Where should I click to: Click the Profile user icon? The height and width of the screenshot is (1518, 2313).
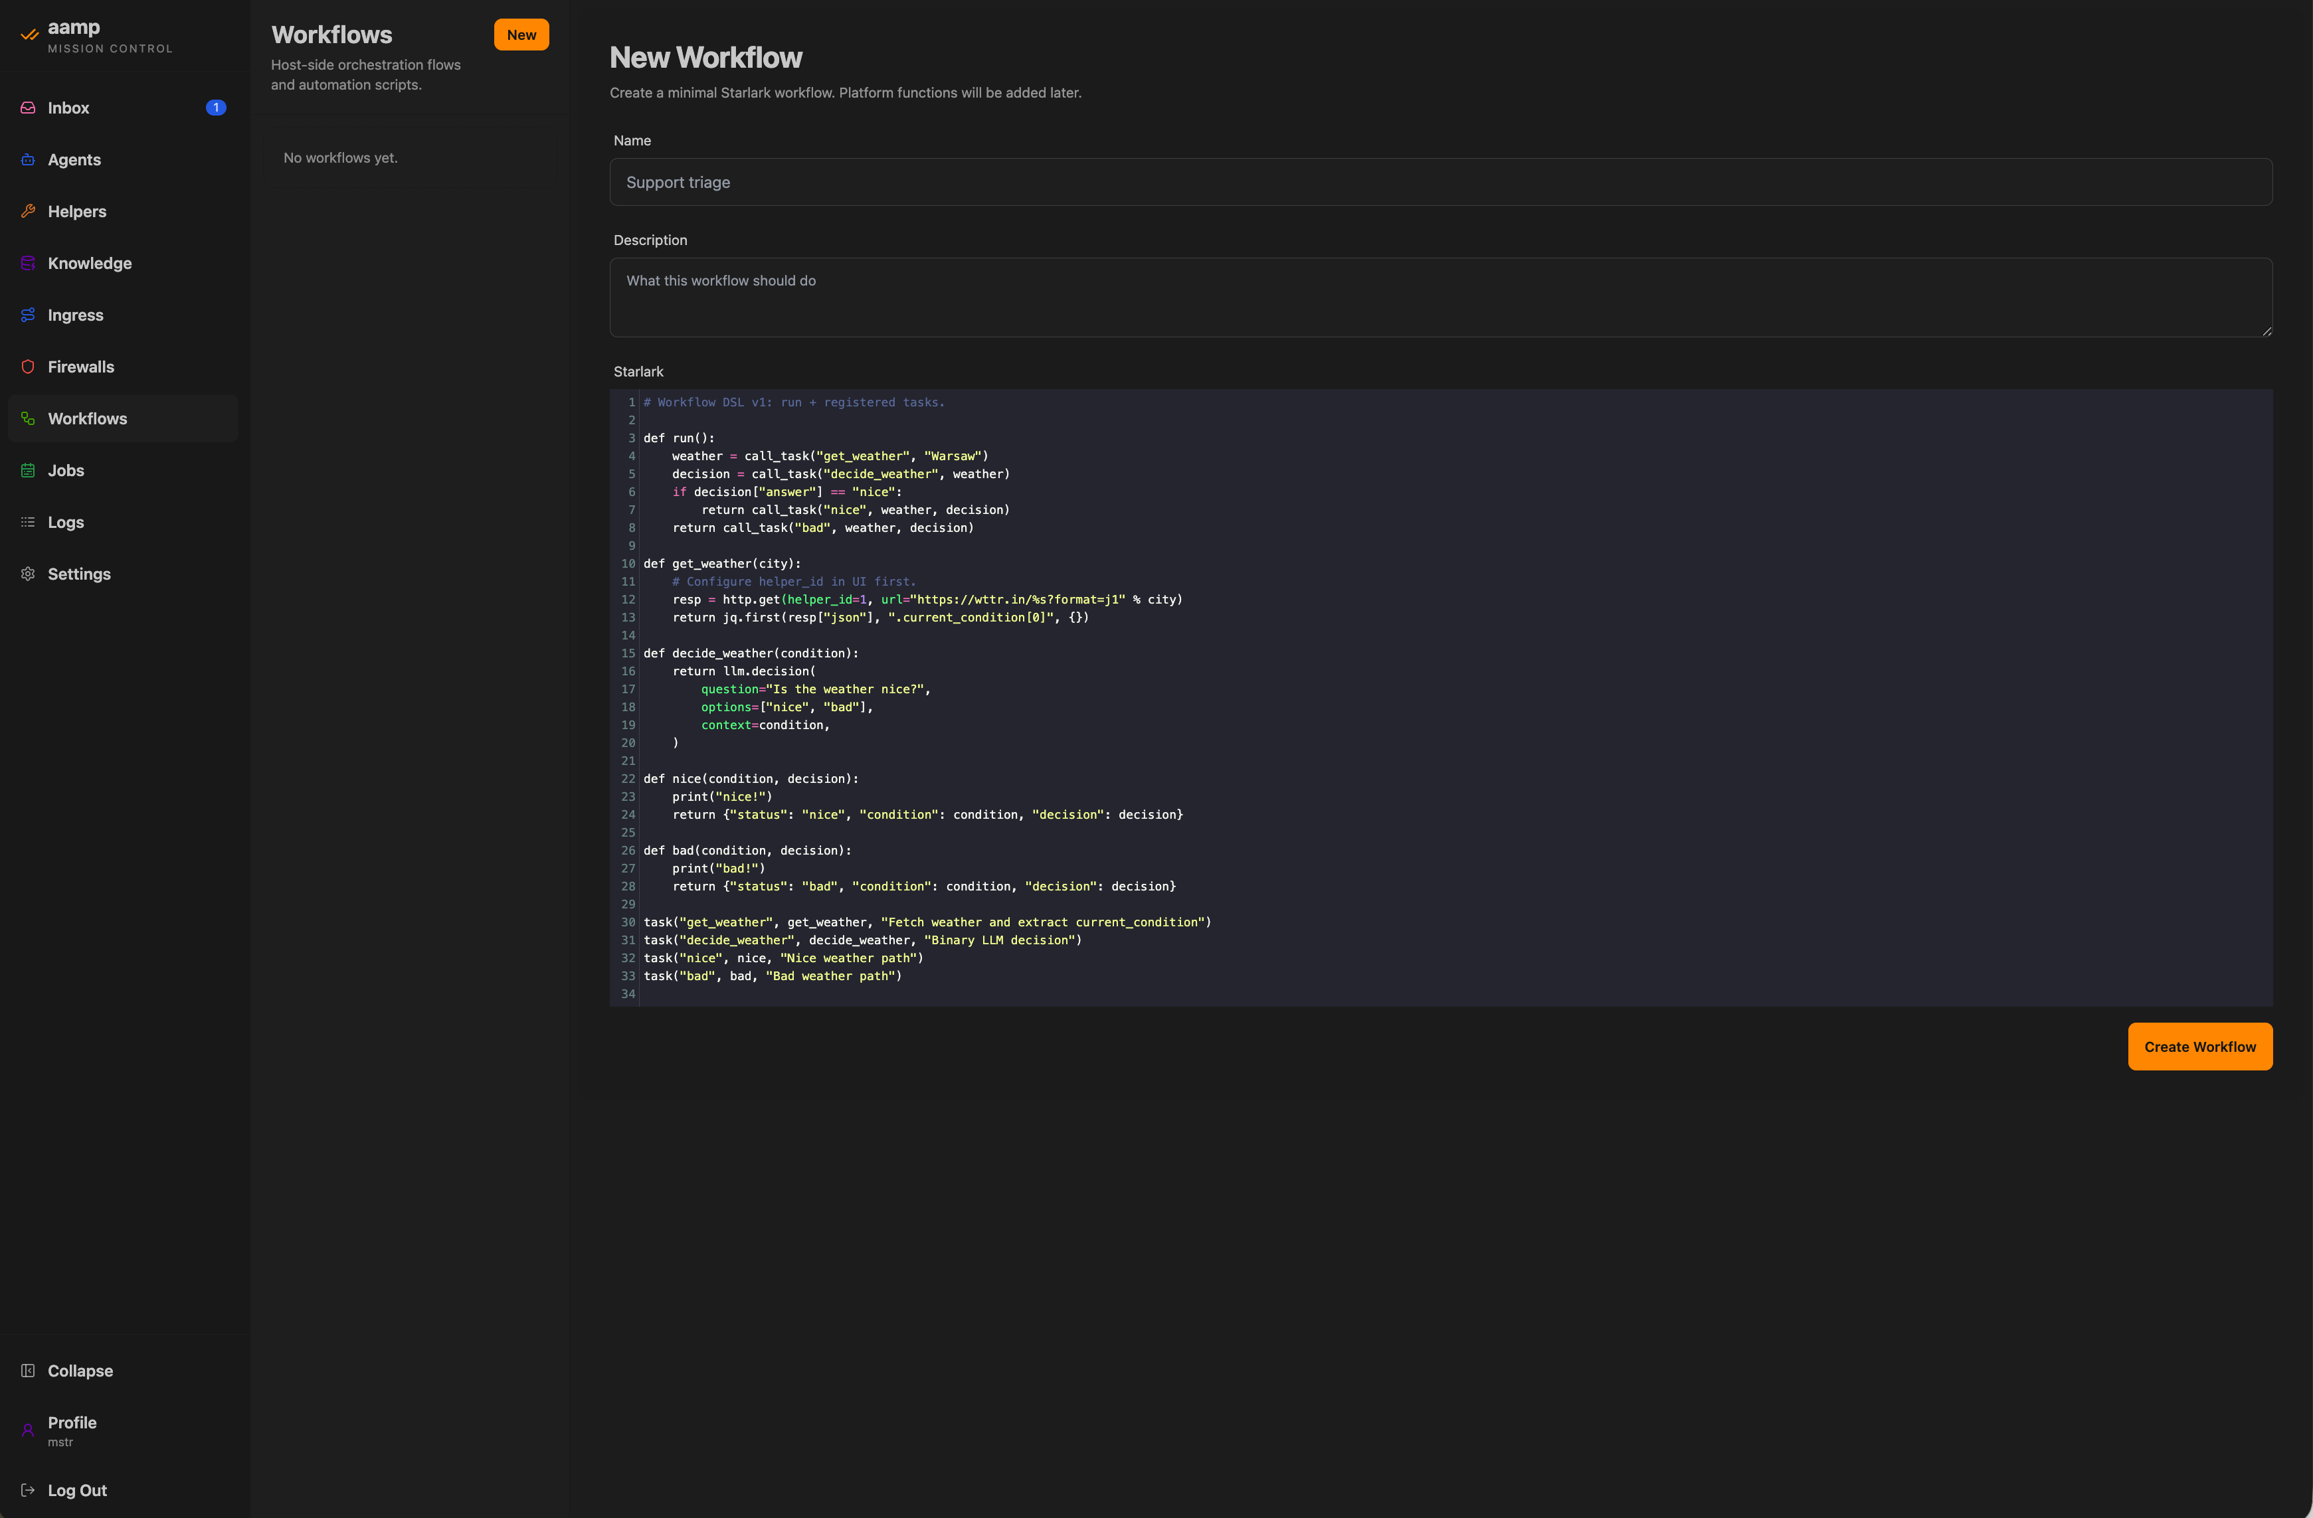[28, 1430]
